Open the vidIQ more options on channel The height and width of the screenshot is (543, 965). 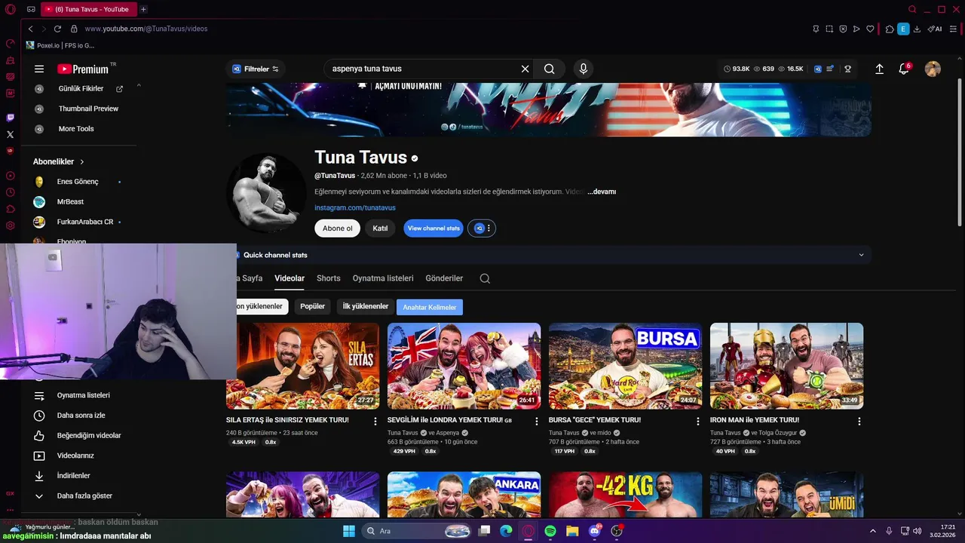pyautogui.click(x=489, y=228)
